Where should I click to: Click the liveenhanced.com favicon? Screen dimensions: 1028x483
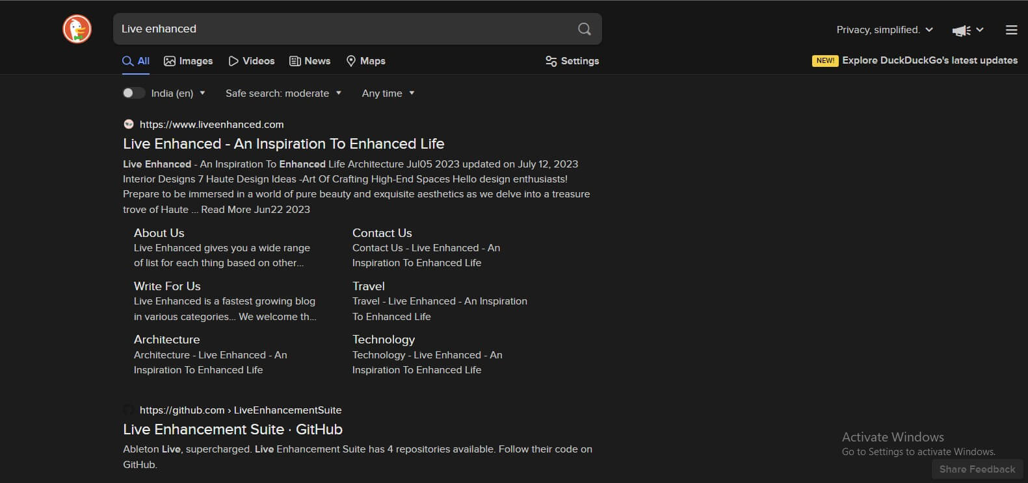129,124
